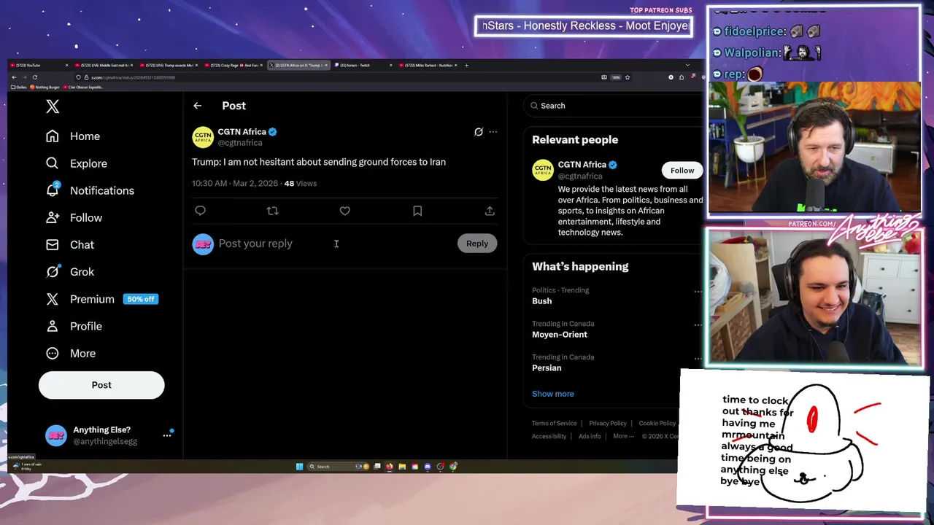Open File Explorer from the taskbar
The image size is (934, 525).
402,467
